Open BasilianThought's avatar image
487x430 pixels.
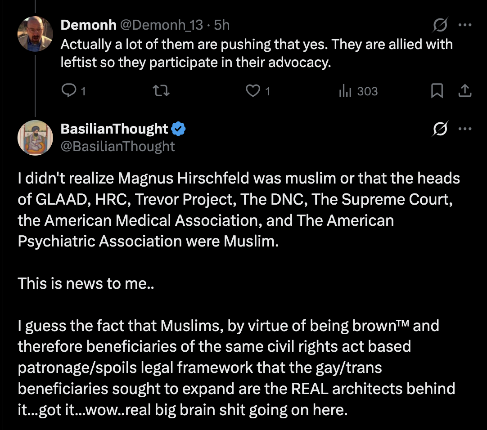point(35,138)
